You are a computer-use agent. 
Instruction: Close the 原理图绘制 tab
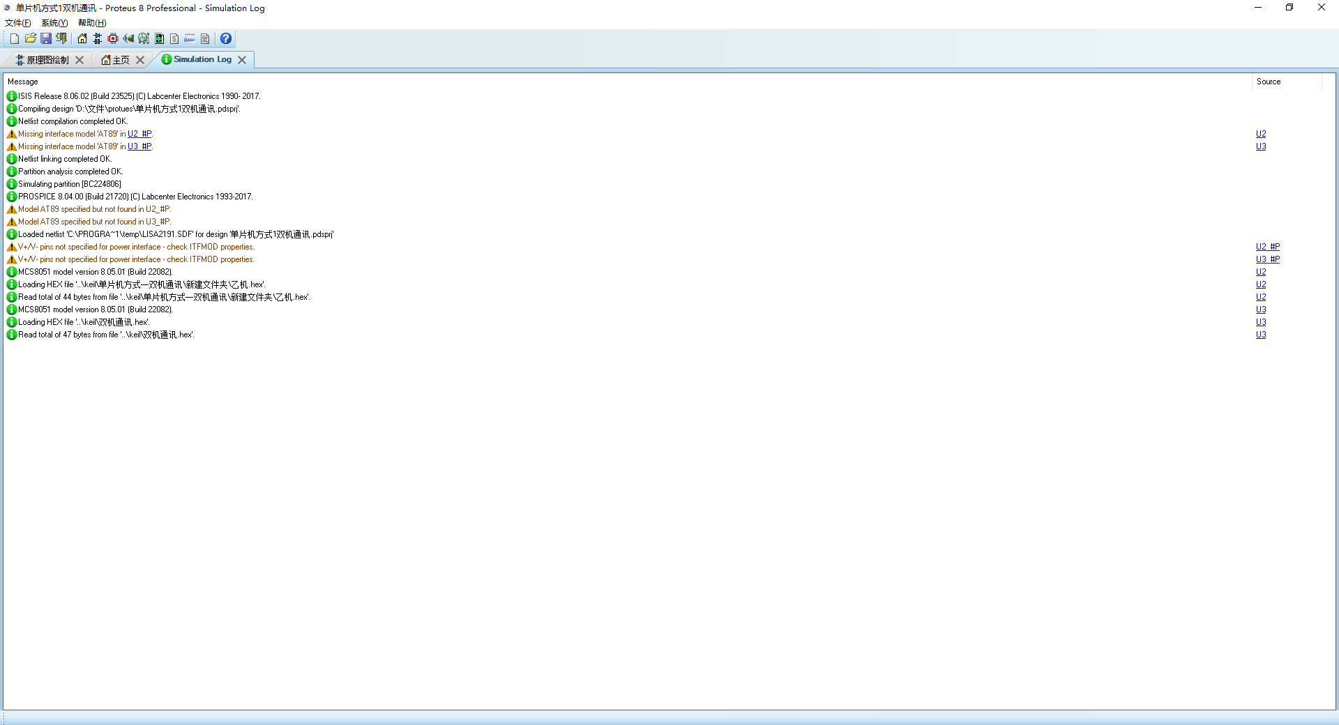tap(80, 60)
